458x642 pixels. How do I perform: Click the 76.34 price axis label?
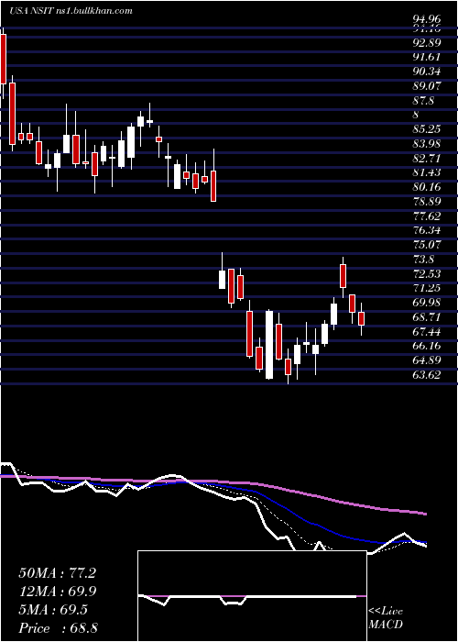(427, 230)
